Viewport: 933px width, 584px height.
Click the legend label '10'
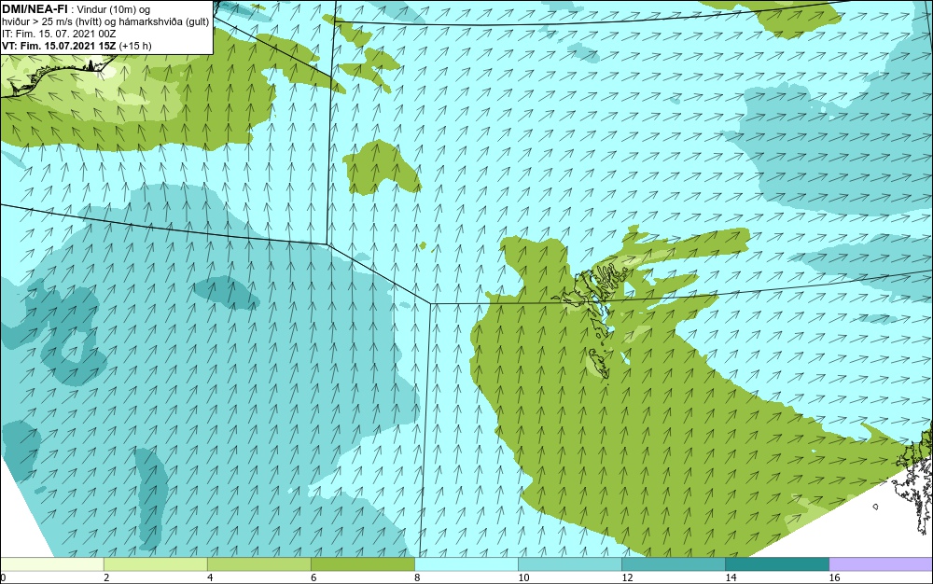(523, 577)
